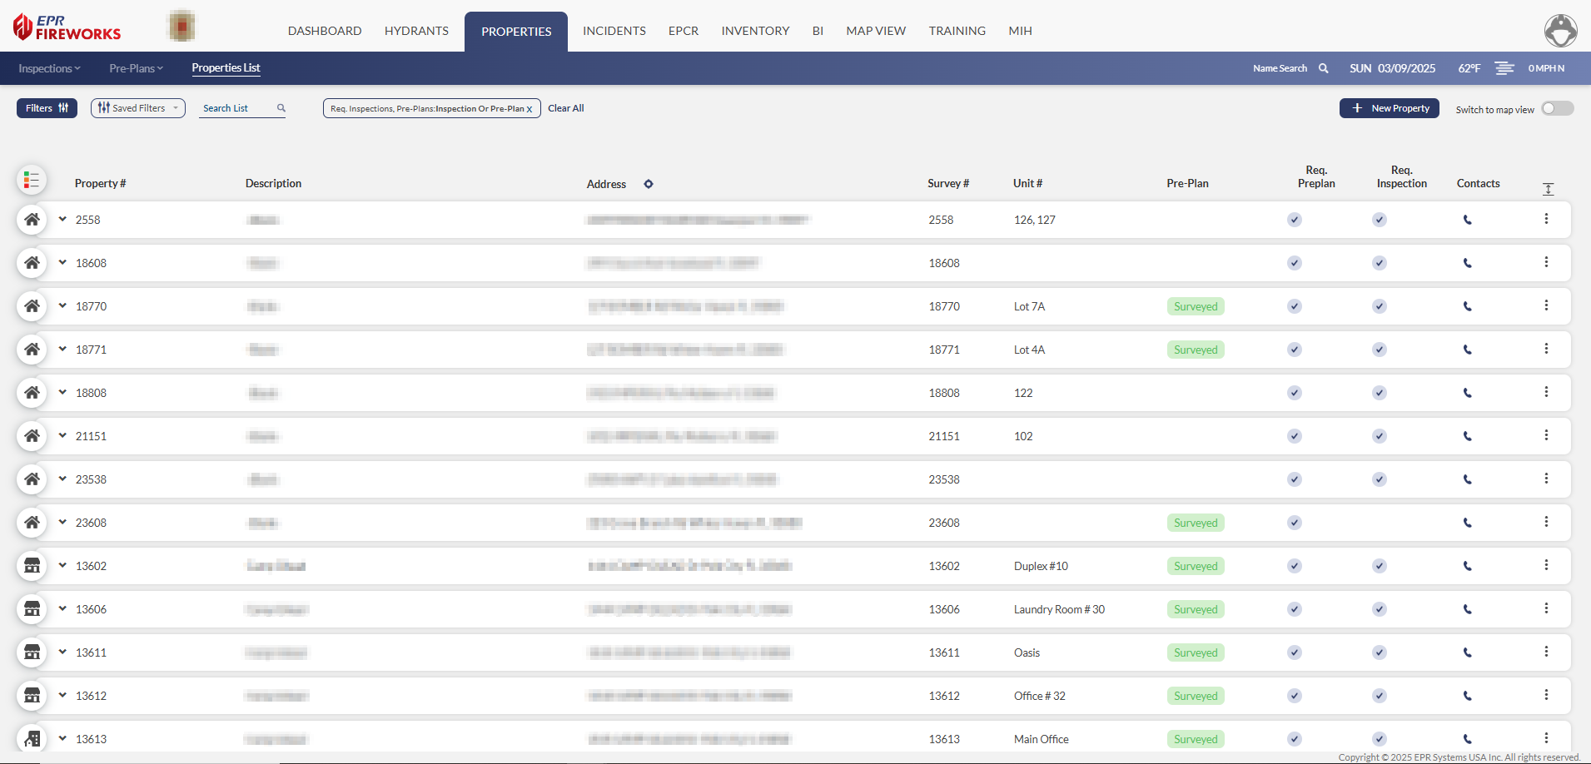Open the Inspections submenu
The width and height of the screenshot is (1591, 764).
point(49,68)
